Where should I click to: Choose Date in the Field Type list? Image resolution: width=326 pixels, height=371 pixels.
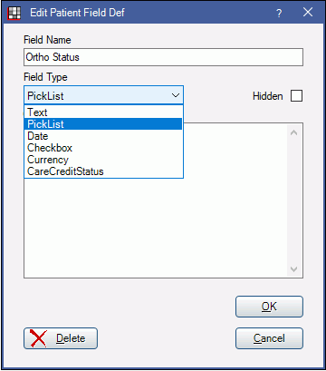click(x=103, y=136)
